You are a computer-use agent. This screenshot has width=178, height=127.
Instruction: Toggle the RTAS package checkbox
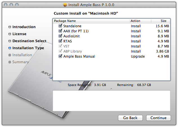coord(60,41)
